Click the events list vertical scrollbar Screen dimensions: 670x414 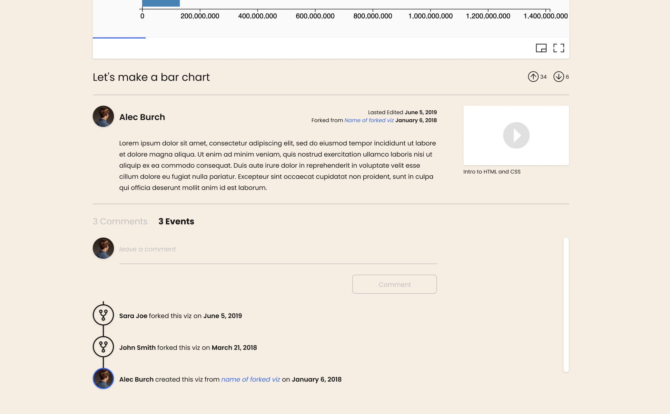(x=566, y=305)
